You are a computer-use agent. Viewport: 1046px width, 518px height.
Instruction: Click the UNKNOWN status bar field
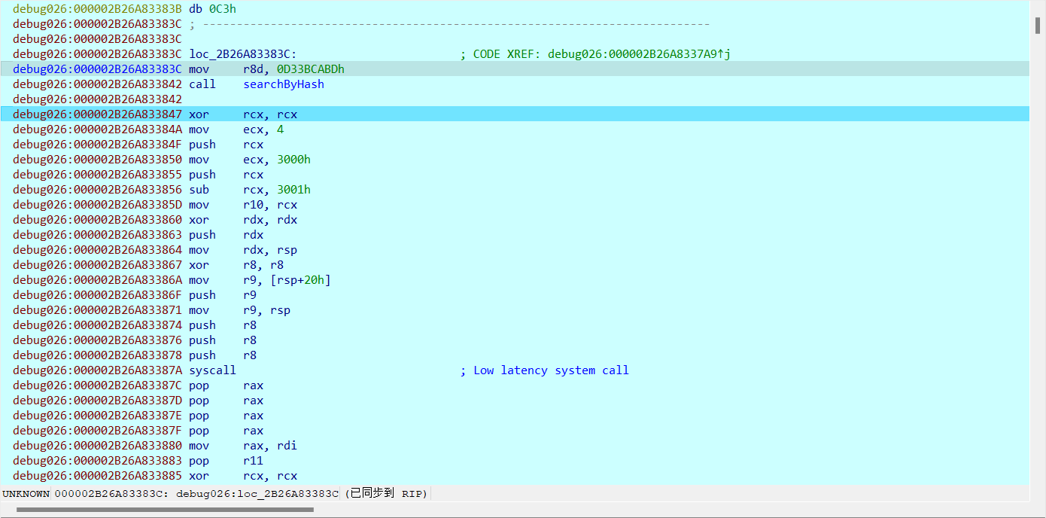26,494
